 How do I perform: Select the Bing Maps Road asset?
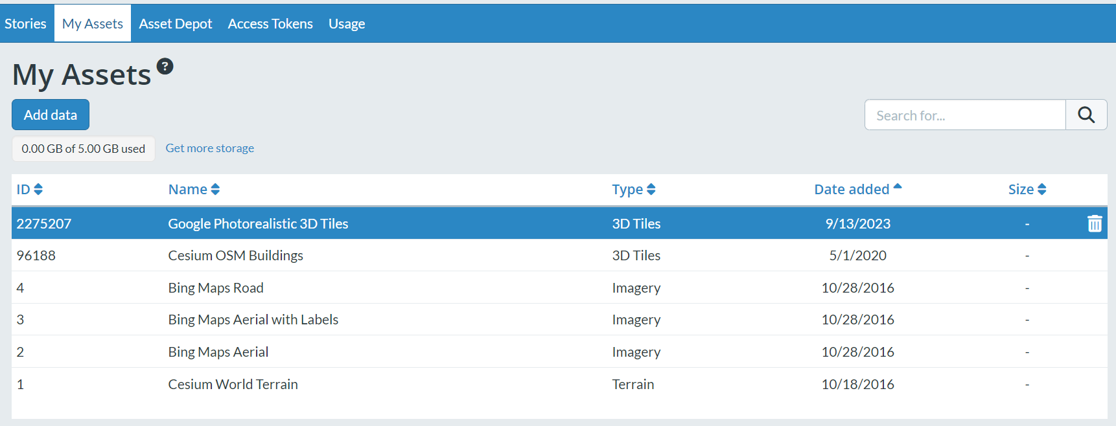point(216,288)
